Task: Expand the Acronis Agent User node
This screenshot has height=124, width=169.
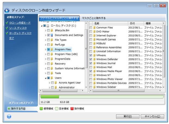Action: pos(50,83)
